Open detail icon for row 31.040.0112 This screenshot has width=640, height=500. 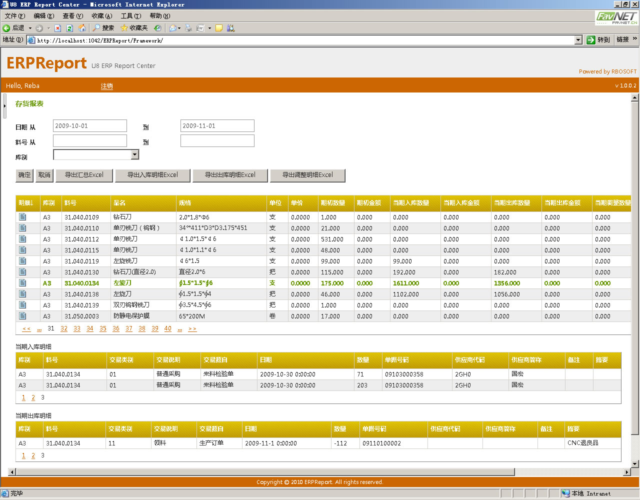22,239
